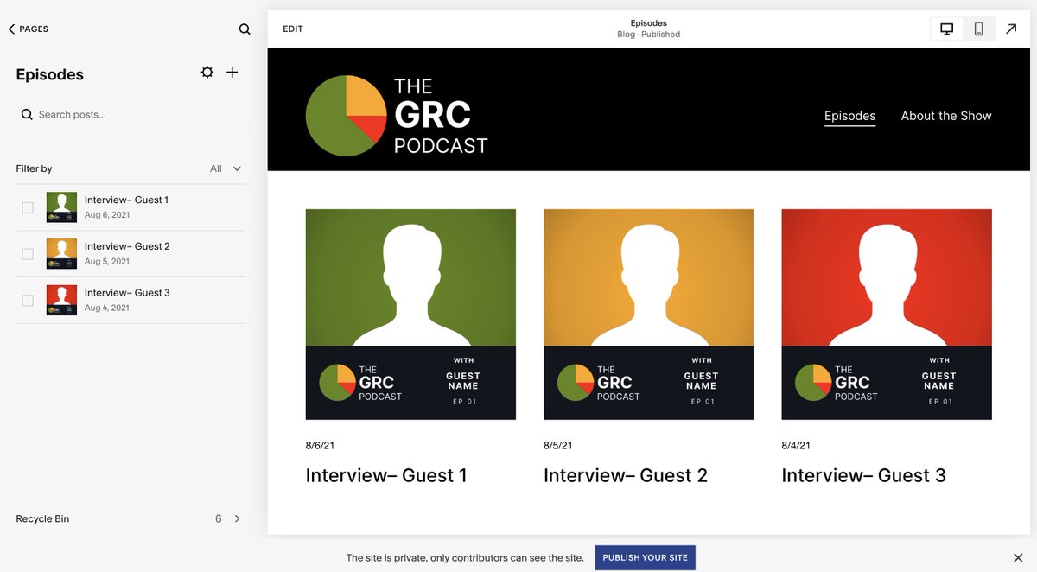This screenshot has width=1037, height=572.
Task: Select red thumbnail of Guest 3 post in sidebar
Action: [x=61, y=301]
